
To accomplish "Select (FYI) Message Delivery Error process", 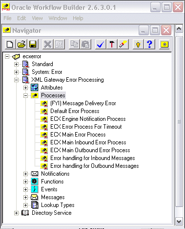I will tap(83, 103).
